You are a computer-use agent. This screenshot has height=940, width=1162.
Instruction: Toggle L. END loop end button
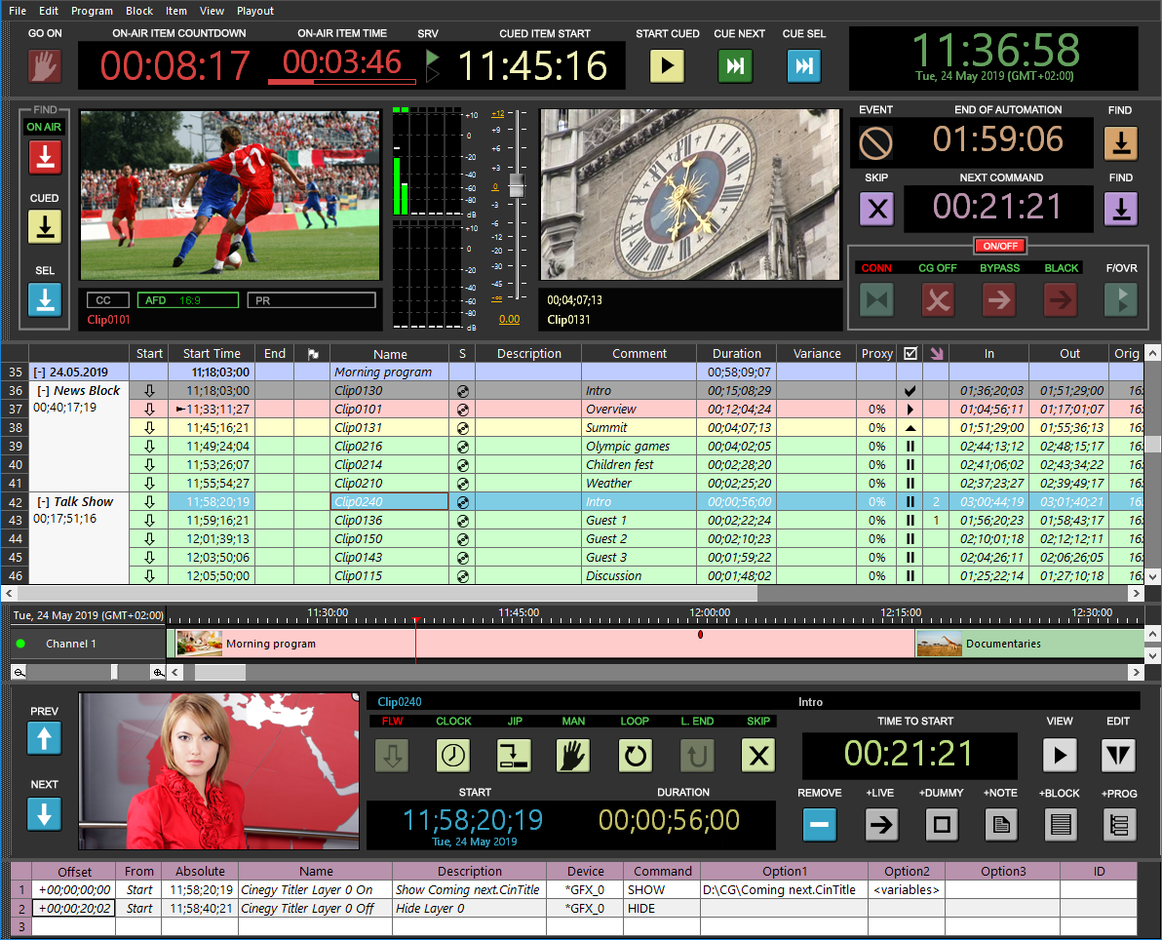pos(697,756)
